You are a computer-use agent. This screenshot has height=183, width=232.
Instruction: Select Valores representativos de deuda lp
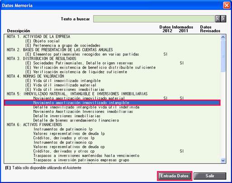[112, 134]
